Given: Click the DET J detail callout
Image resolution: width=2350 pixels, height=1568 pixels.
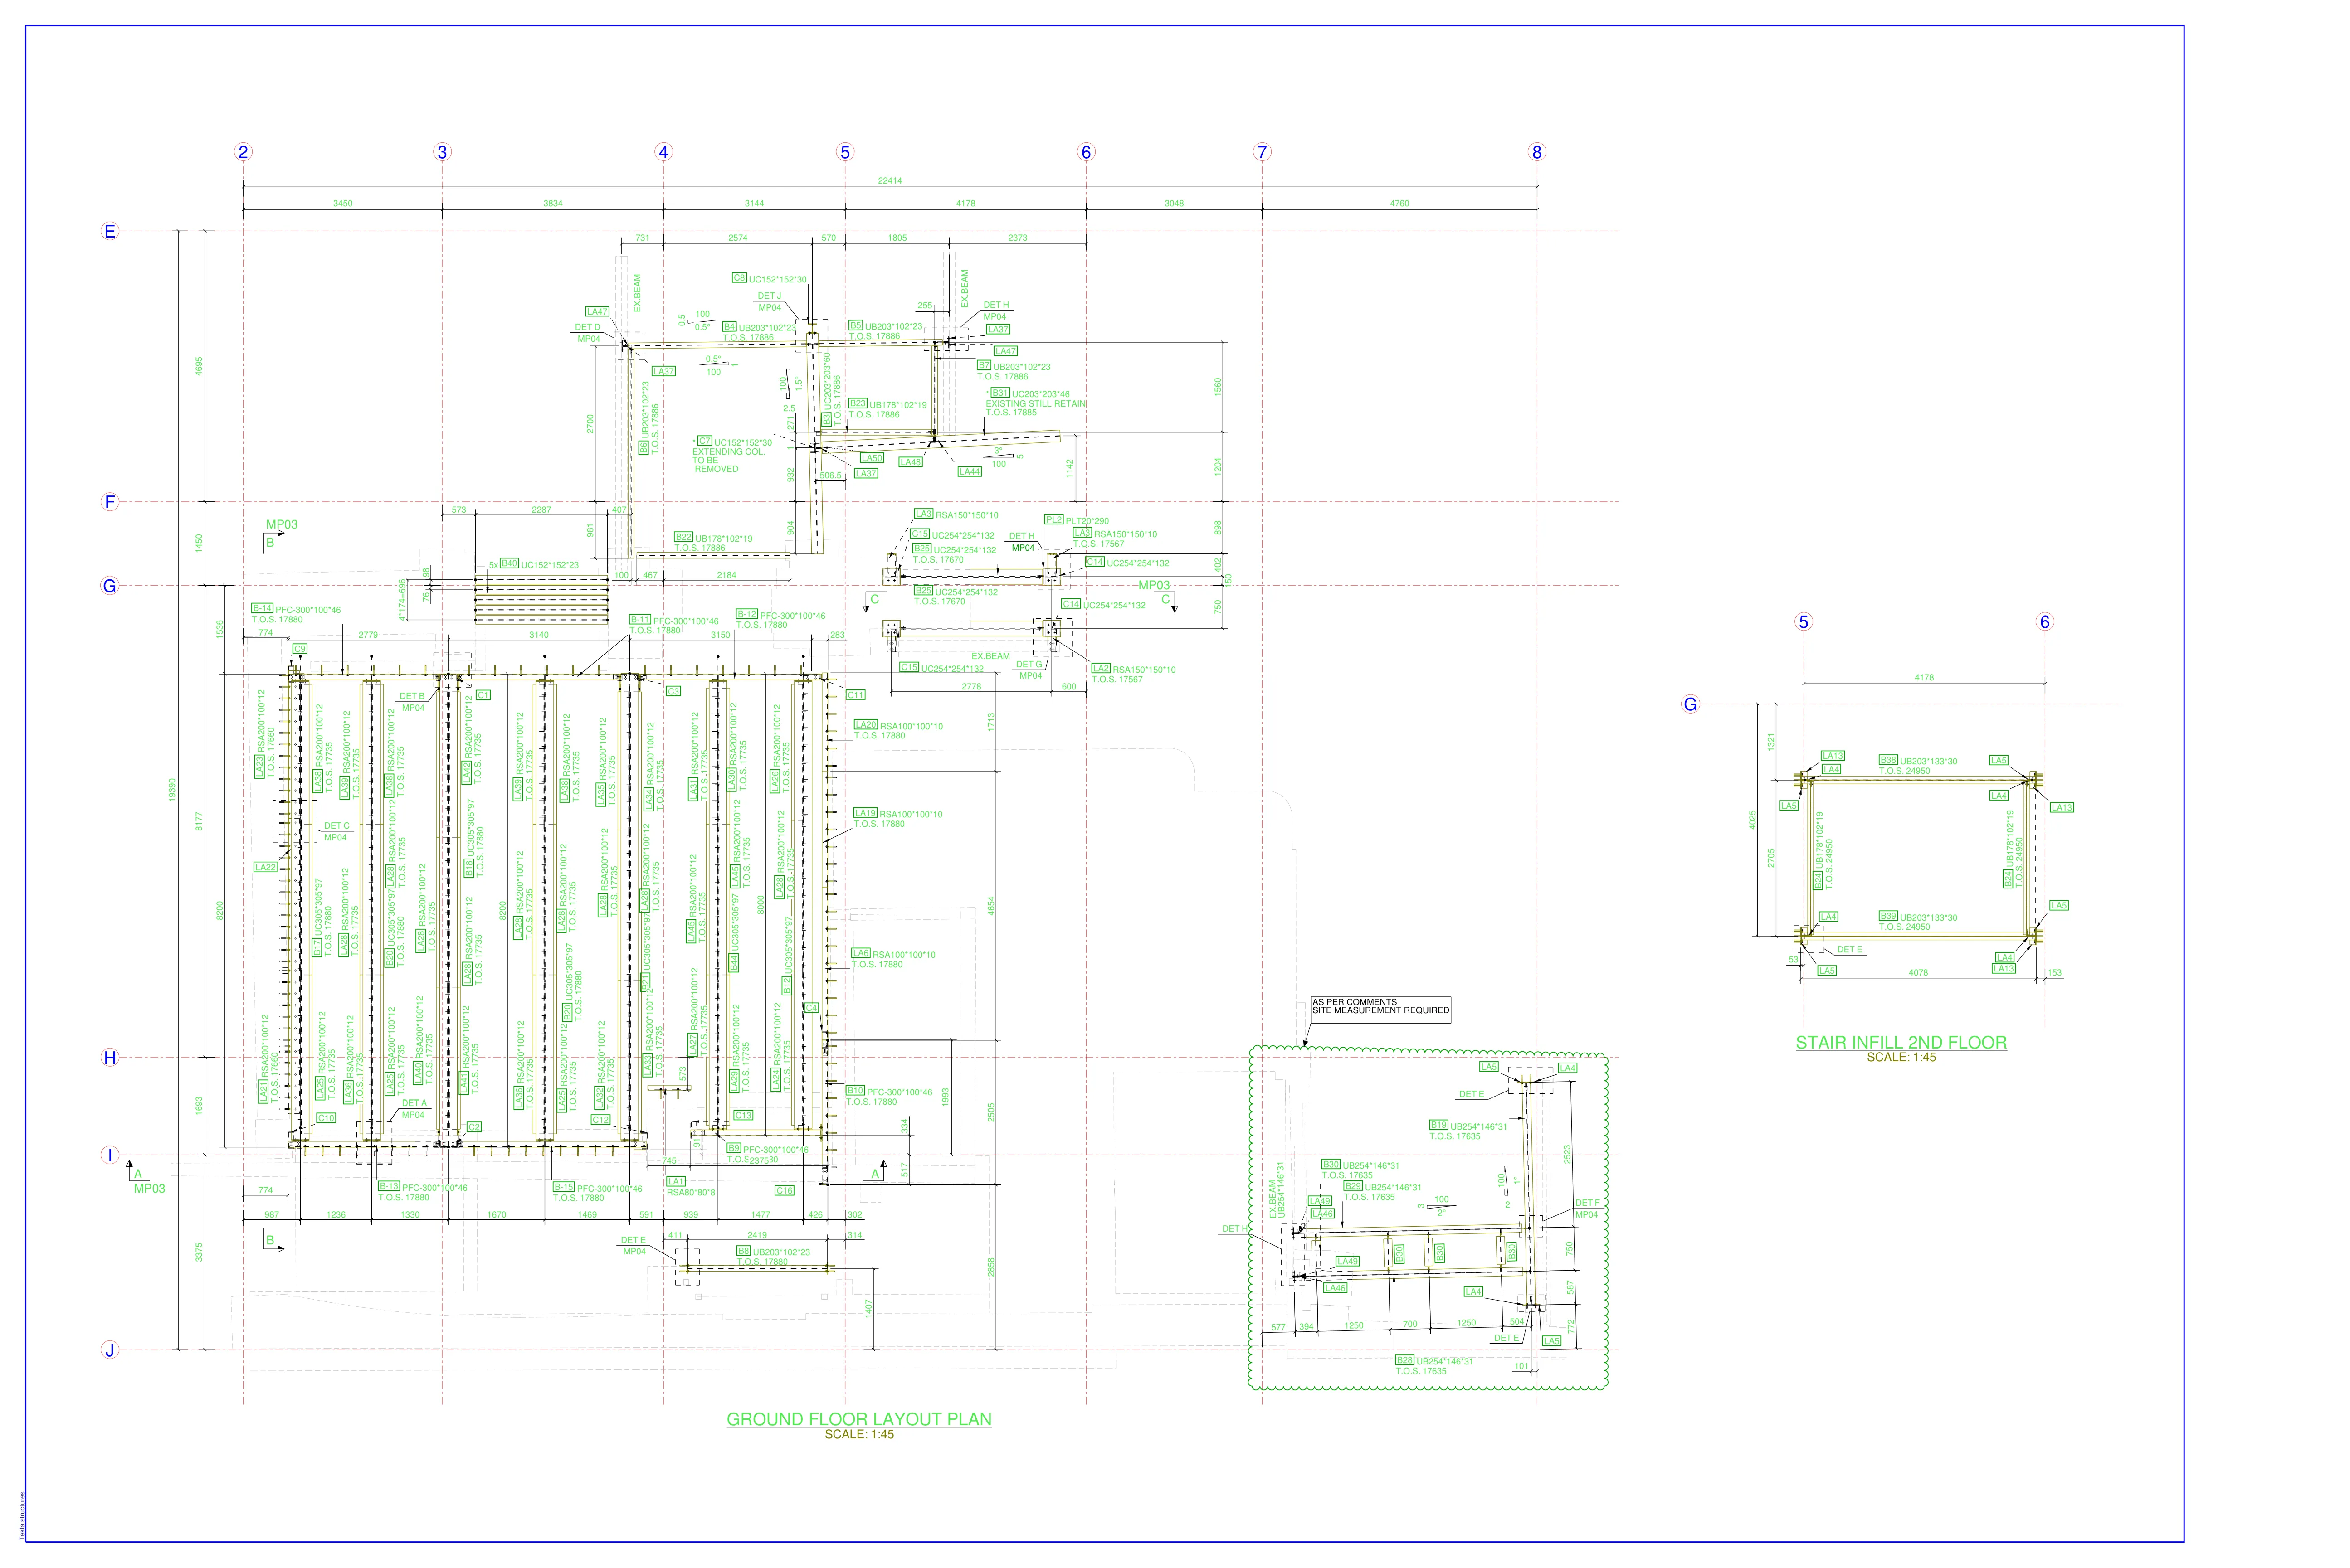Looking at the screenshot, I should 769,296.
